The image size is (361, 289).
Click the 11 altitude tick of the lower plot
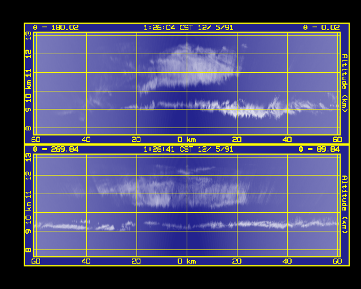[x=28, y=194]
